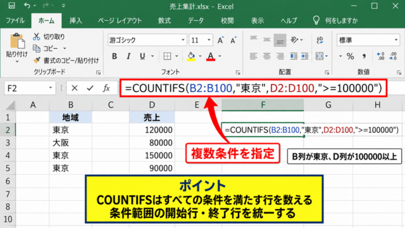Screen dimensions: 405x228
Task: Click 切り取り scissors button
Action: pyautogui.click(x=49, y=37)
